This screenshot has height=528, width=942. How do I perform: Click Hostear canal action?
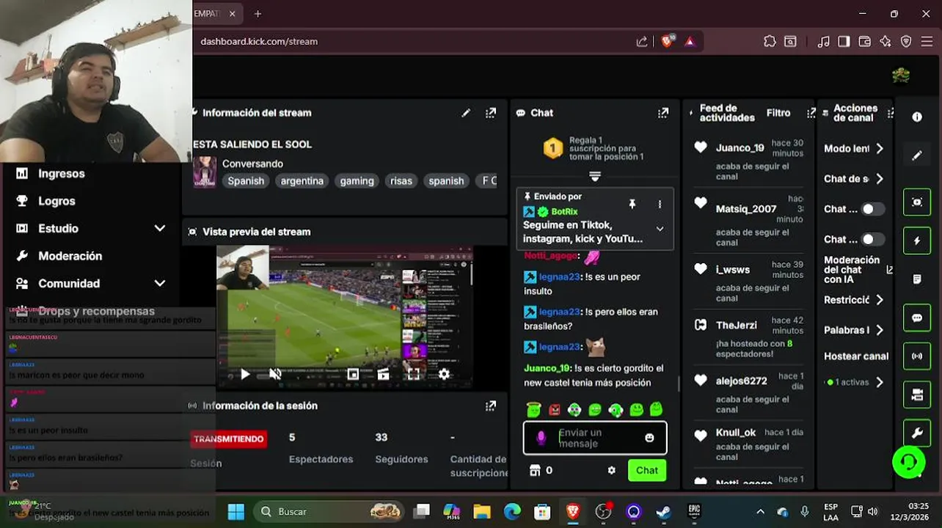[855, 356]
